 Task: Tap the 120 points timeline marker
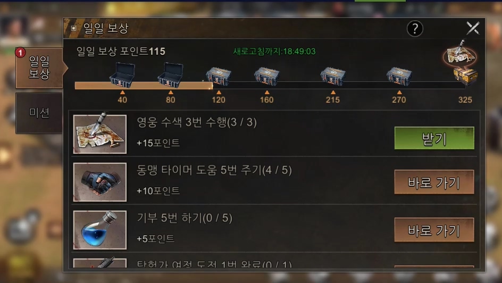pyautogui.click(x=219, y=97)
